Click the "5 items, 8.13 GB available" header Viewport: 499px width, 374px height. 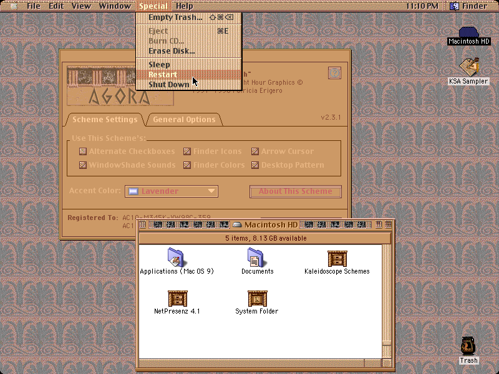(266, 238)
